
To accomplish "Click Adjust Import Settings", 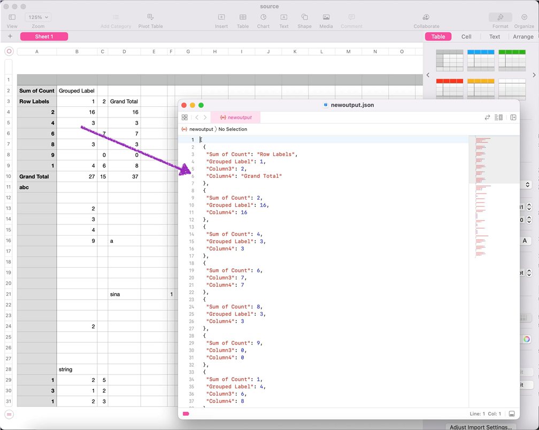I will pyautogui.click(x=481, y=426).
